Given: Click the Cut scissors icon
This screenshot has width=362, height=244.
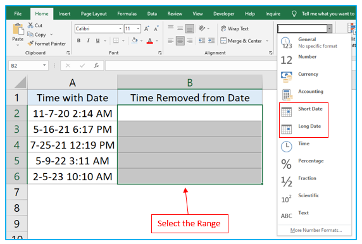Looking at the screenshot, I should [x=30, y=25].
